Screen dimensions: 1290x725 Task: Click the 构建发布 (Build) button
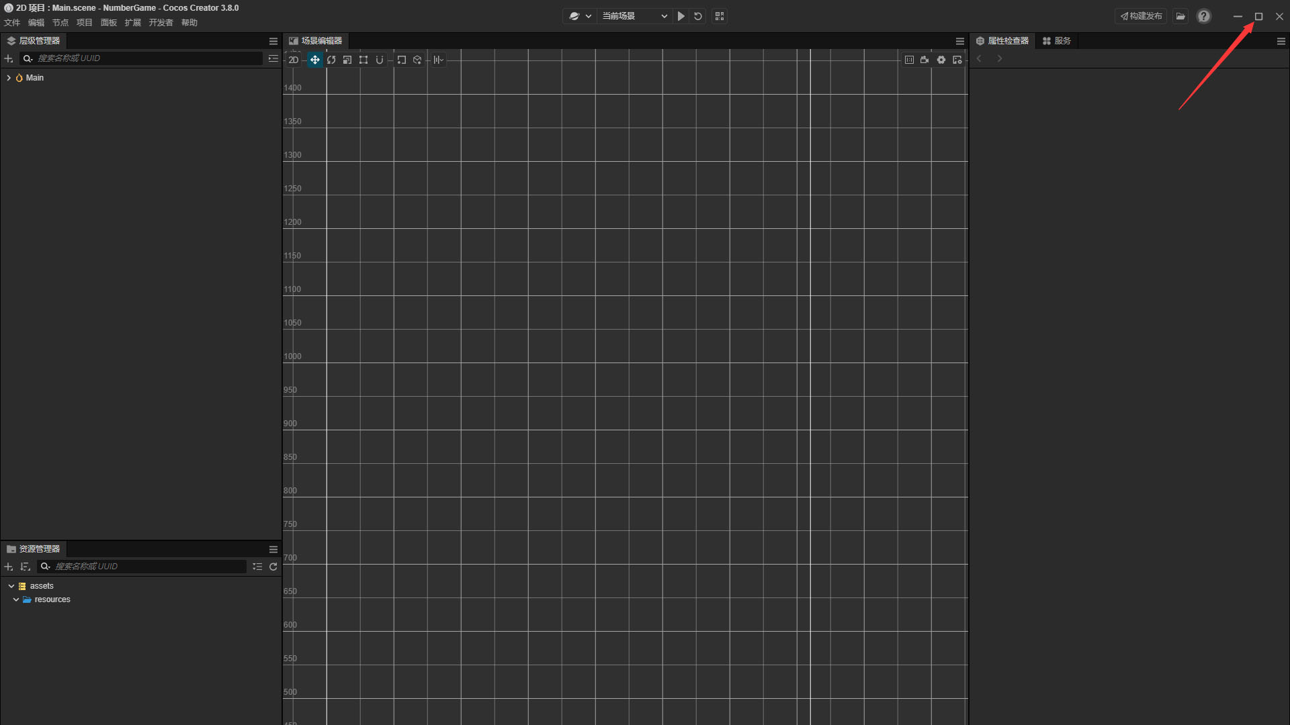1141,16
